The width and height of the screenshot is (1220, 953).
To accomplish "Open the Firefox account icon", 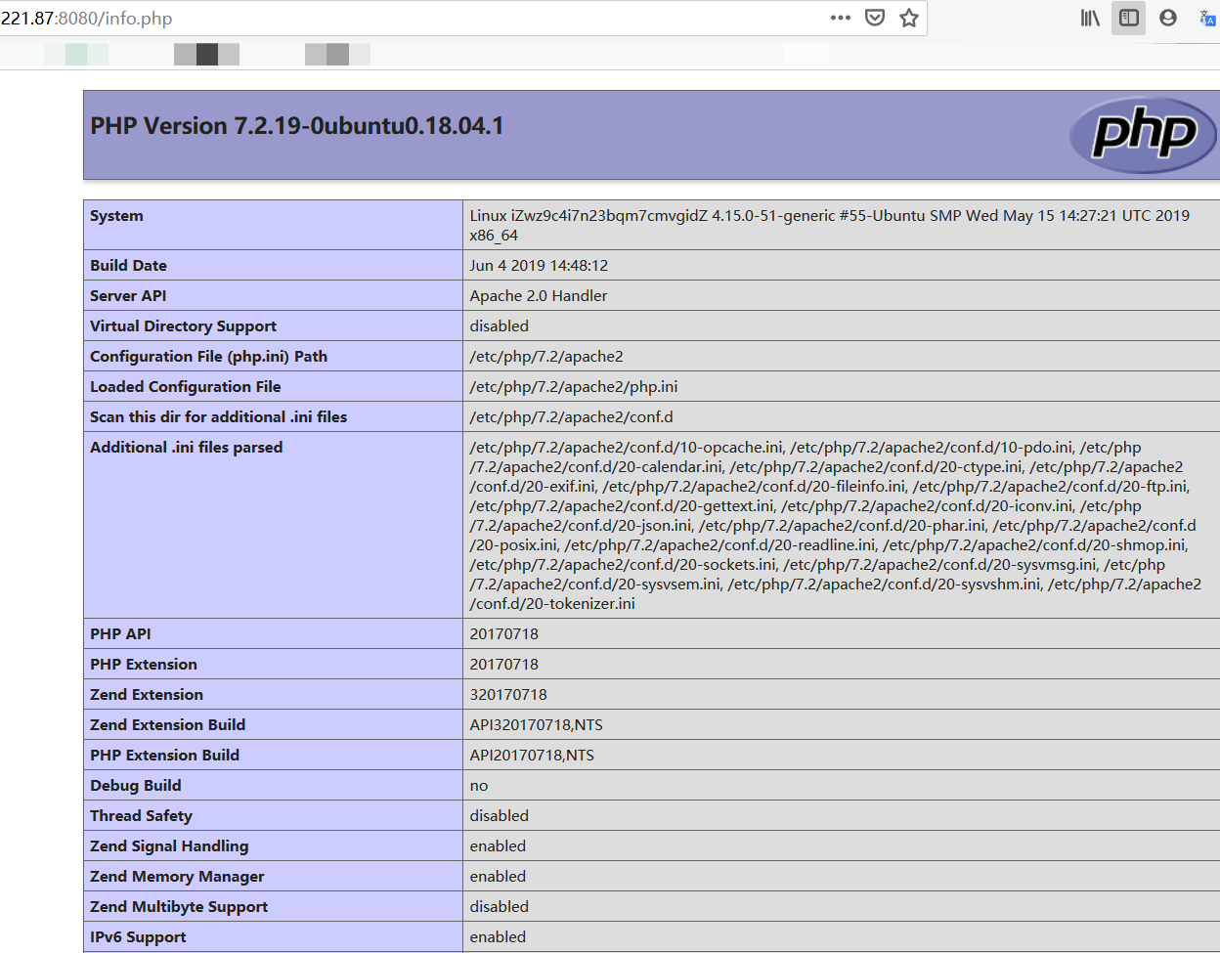I will (1168, 18).
